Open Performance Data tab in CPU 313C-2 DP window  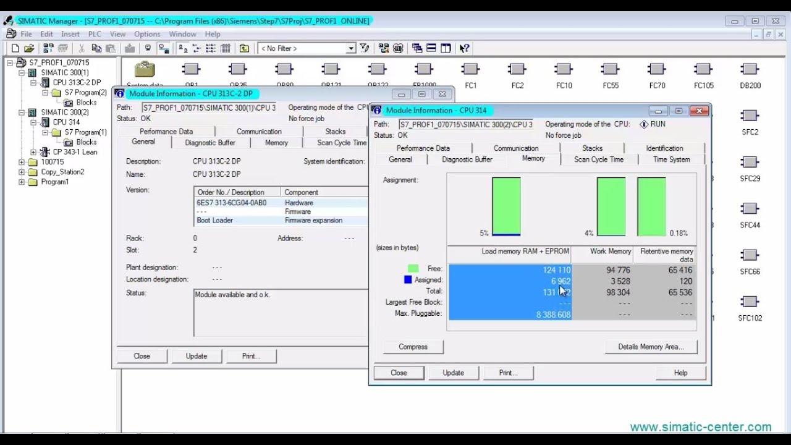coord(166,132)
